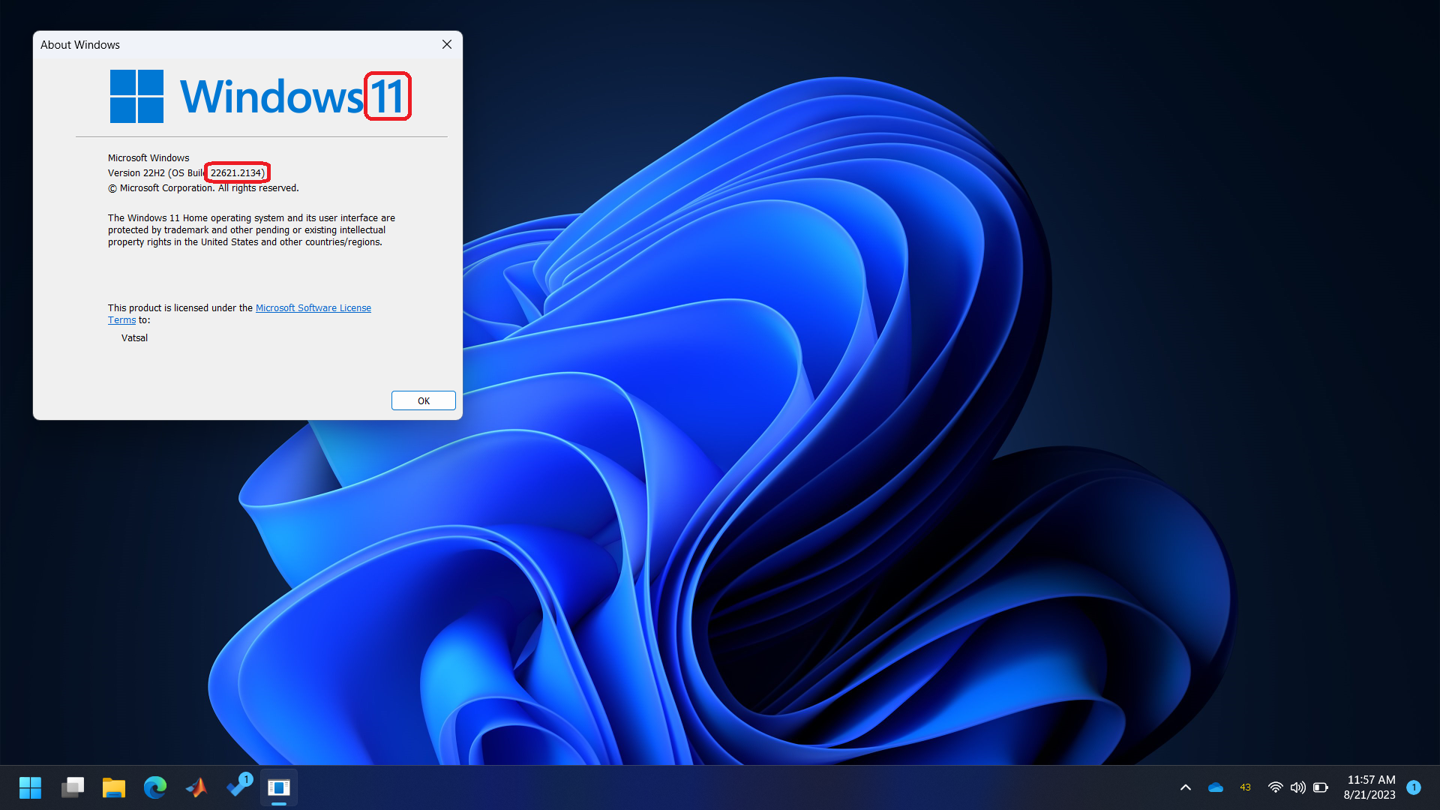Launch MATLAB from the taskbar

[x=196, y=787]
